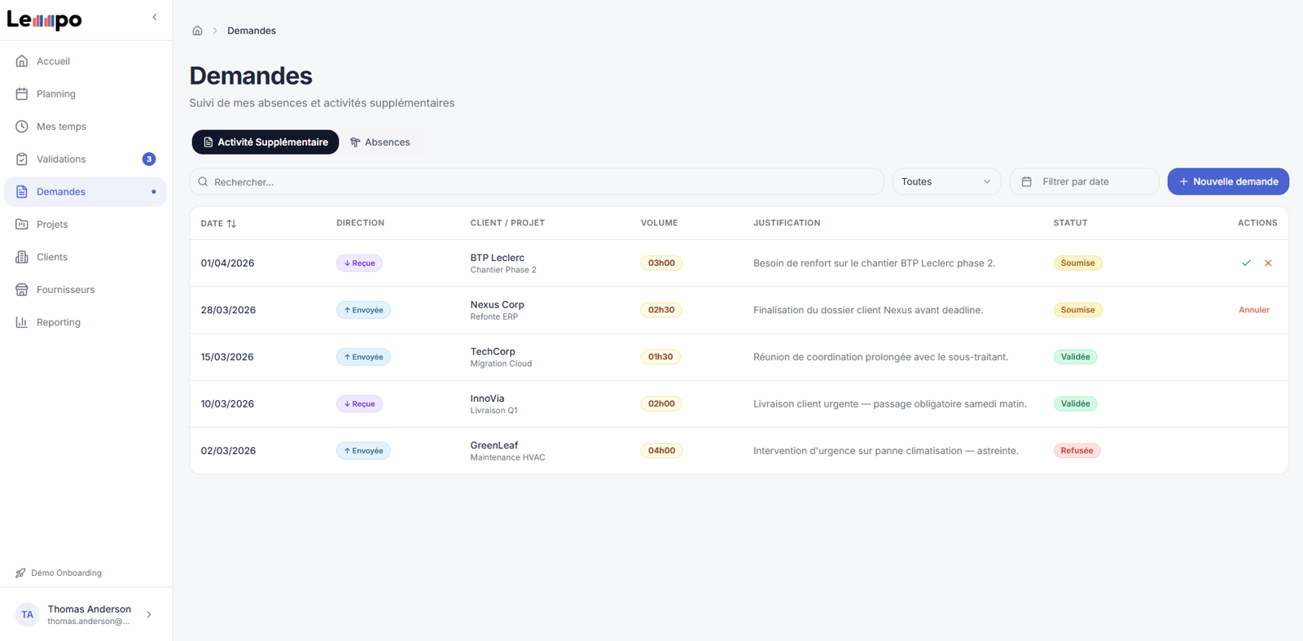Click Validée status of InnoVia
The image size is (1303, 641).
(1075, 403)
